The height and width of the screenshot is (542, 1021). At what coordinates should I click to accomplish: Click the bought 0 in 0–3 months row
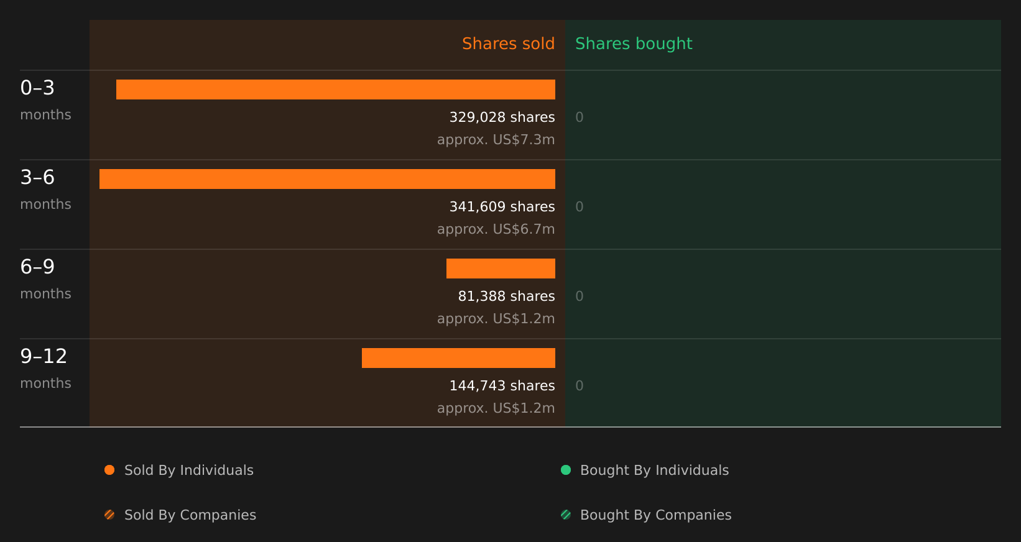point(580,117)
